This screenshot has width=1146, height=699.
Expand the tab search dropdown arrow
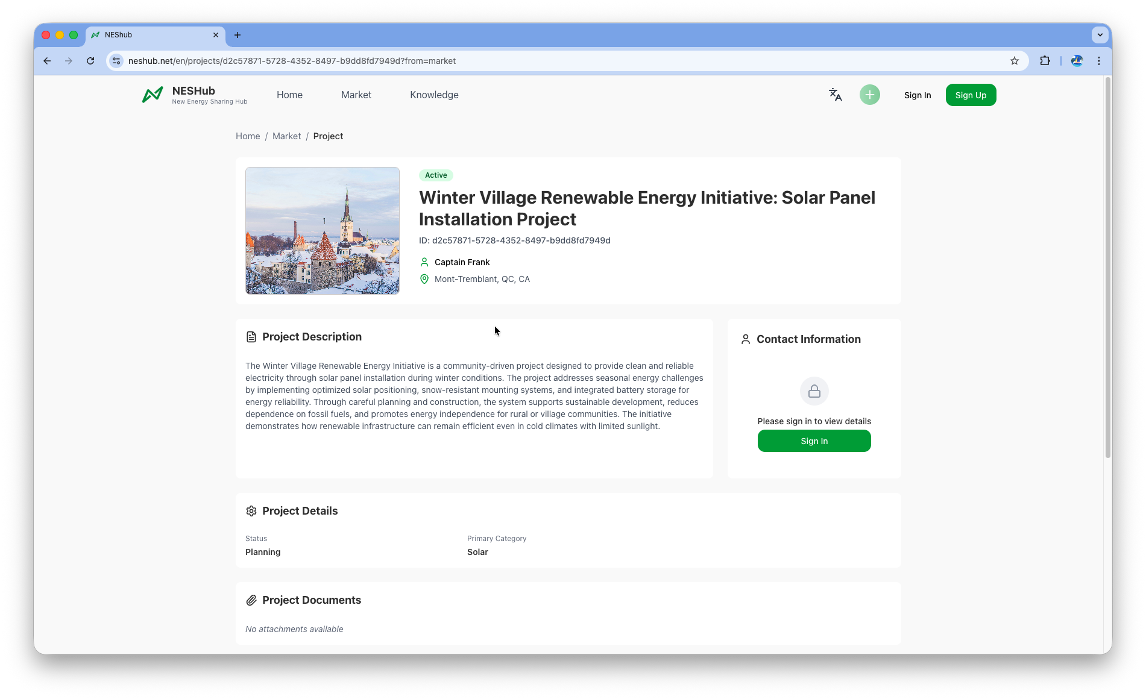click(1100, 35)
